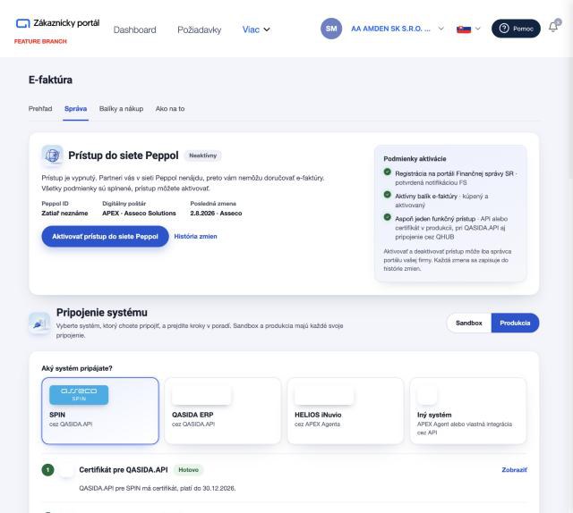This screenshot has height=513, width=573.
Task: Click the 'Pripojenie systému' heading
Action: point(101,313)
